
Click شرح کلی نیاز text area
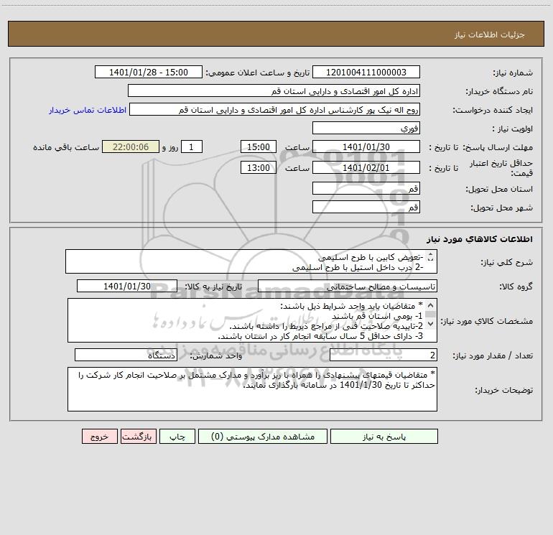click(251, 261)
